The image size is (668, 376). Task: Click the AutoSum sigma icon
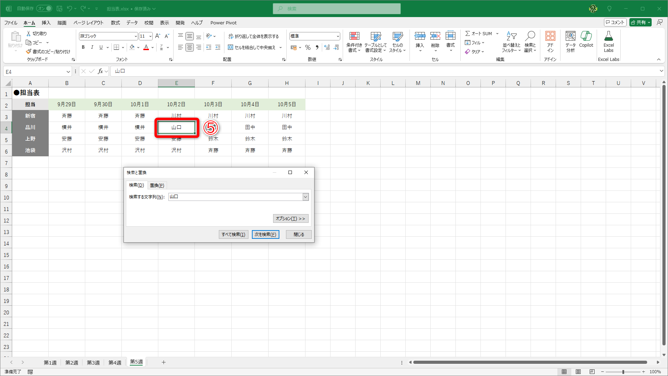[x=468, y=33]
